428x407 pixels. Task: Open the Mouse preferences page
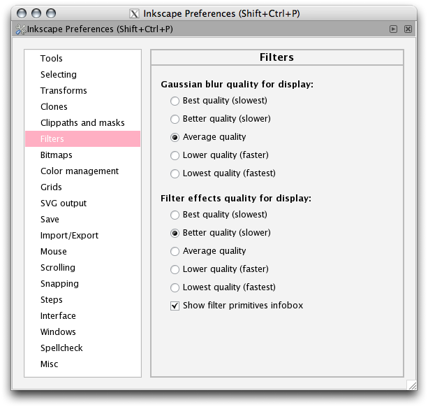[82, 252]
